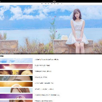Open the thumbnail with the yellow shirt
This screenshot has width=102, height=102.
coord(16,73)
